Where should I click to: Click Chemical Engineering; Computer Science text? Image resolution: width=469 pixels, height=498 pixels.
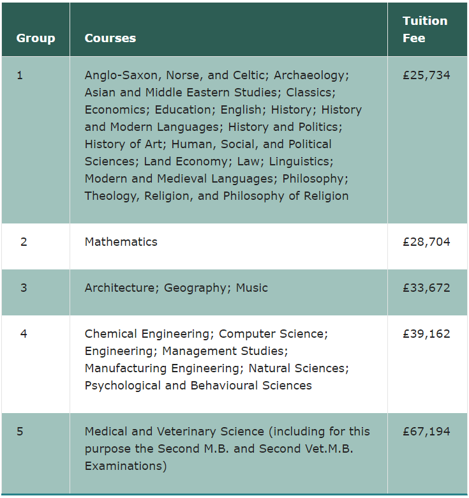click(x=206, y=334)
